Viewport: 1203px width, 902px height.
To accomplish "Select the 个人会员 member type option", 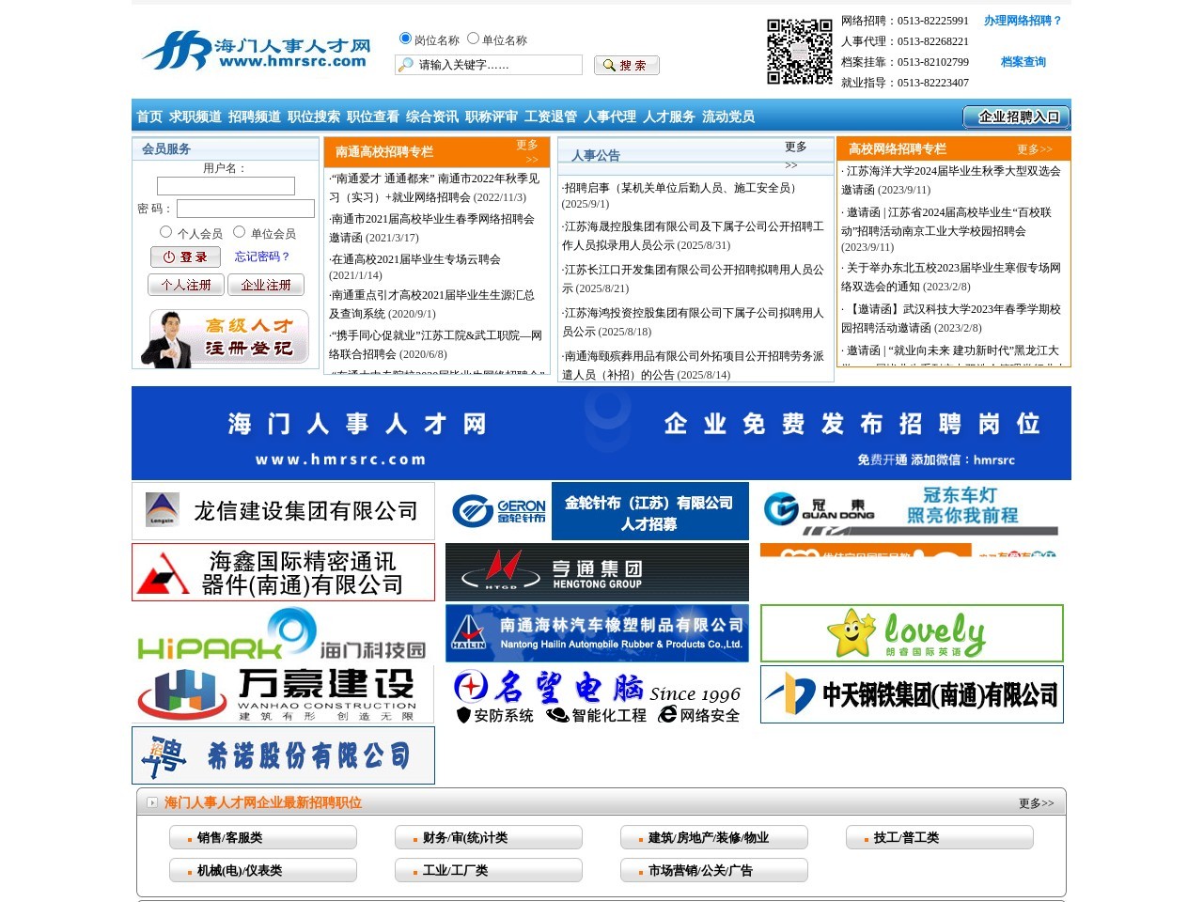I will (166, 232).
